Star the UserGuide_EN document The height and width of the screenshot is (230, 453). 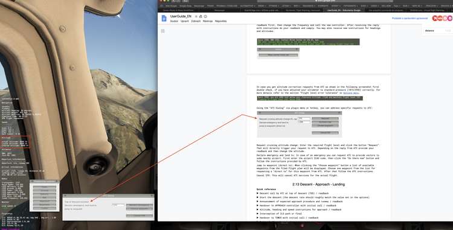196,16
